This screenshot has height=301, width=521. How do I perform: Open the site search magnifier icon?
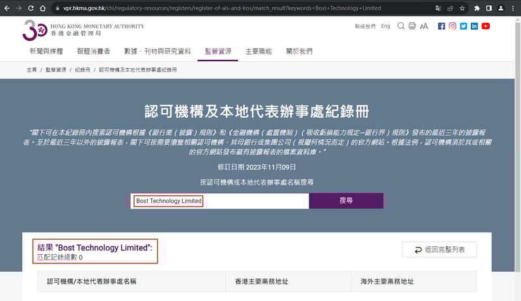[401, 26]
